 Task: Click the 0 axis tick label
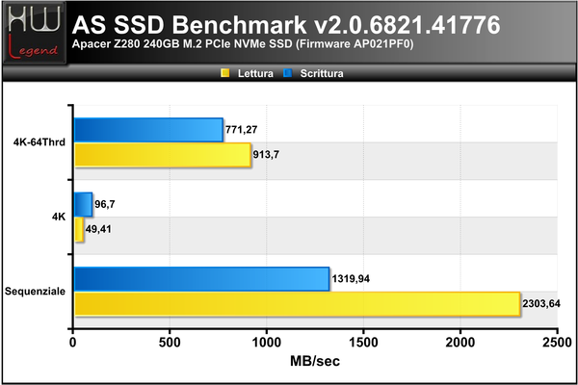(73, 343)
